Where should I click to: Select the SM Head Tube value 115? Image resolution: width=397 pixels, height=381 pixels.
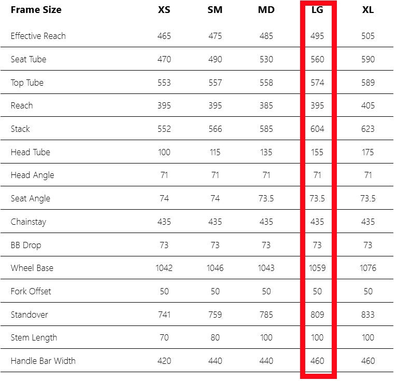click(215, 152)
